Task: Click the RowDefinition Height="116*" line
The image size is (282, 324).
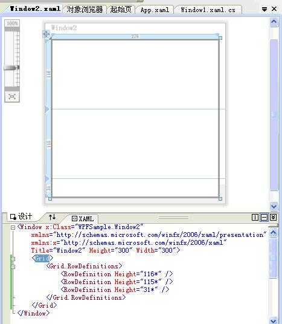Action: (x=117, y=274)
